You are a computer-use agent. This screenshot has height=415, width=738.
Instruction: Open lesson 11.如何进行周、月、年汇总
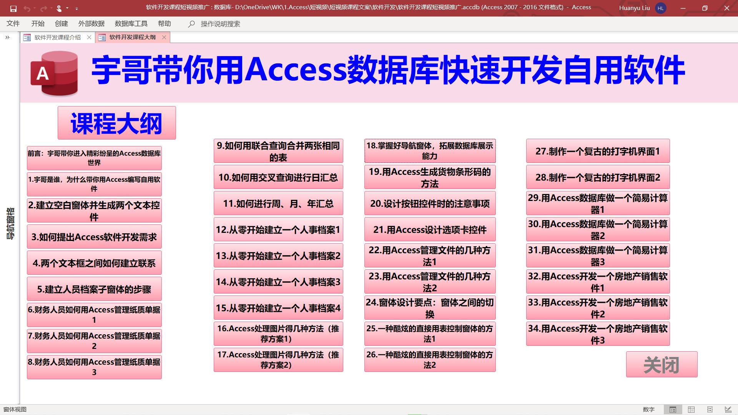[x=278, y=203]
